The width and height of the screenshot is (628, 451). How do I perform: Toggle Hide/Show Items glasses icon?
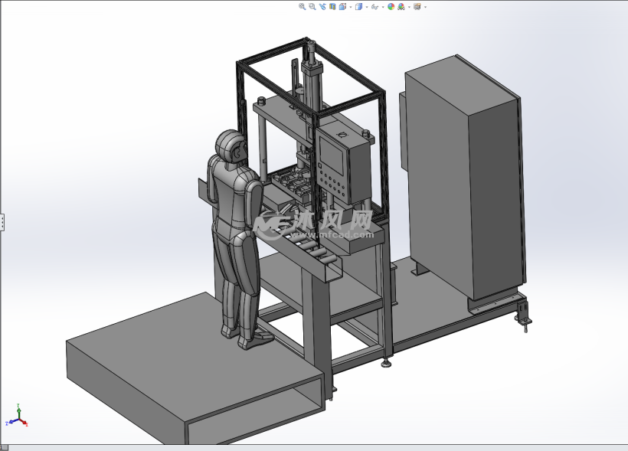[375, 6]
